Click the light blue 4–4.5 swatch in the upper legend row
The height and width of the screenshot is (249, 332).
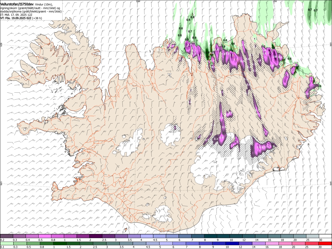pyautogui.click(x=147, y=236)
